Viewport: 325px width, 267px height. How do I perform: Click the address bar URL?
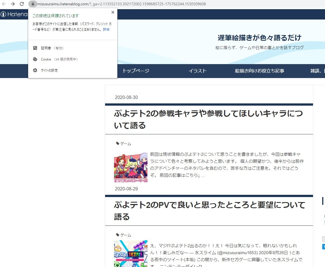click(x=122, y=4)
